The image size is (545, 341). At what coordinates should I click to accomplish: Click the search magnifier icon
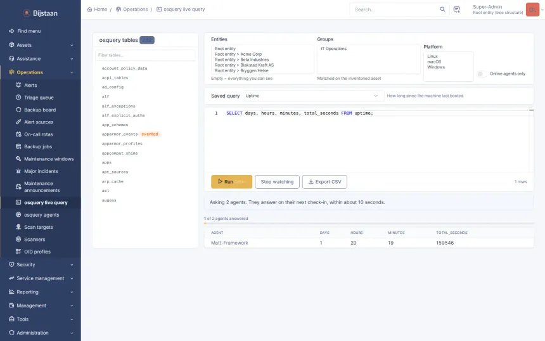[442, 10]
